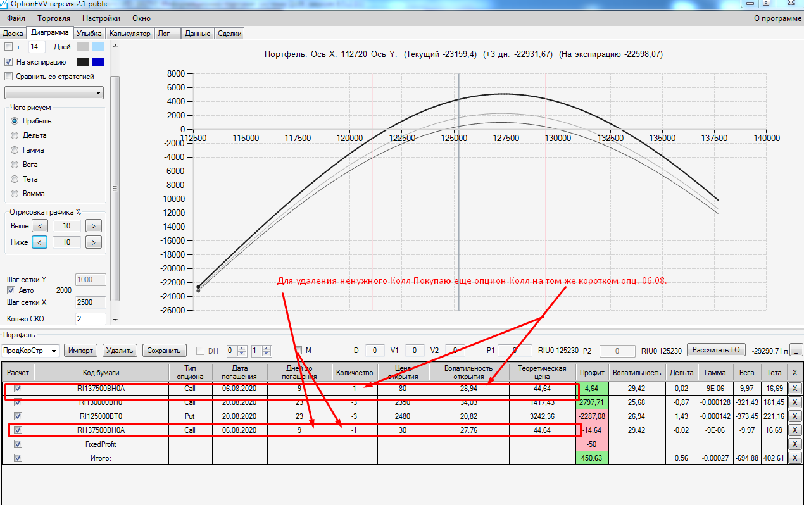Click the RI125000BT0 code cell
Screen dimensions: 804x505
click(101, 416)
